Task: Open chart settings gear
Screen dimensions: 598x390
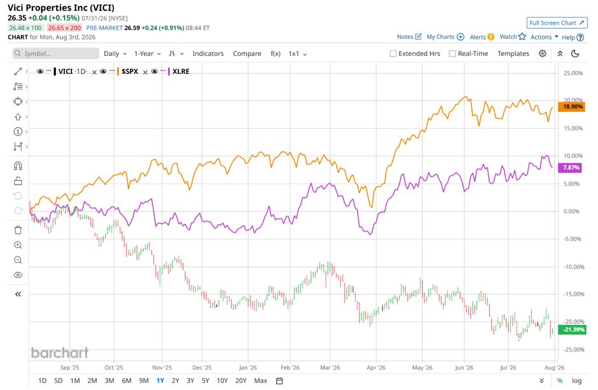Action: click(542, 53)
